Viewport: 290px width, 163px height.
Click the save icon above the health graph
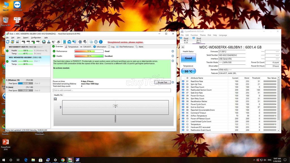(55, 99)
